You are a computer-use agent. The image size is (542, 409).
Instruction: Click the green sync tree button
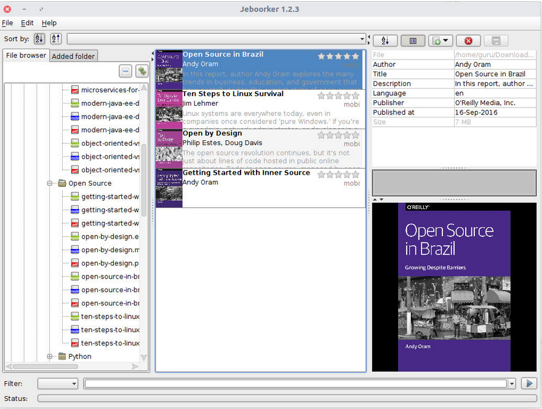(x=141, y=71)
